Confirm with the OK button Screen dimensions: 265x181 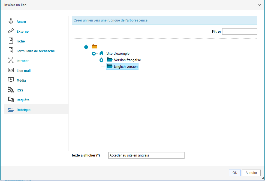235,173
